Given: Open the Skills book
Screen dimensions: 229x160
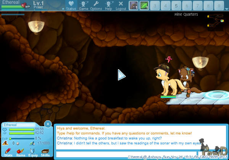Looking at the screenshot, I should point(45,152).
